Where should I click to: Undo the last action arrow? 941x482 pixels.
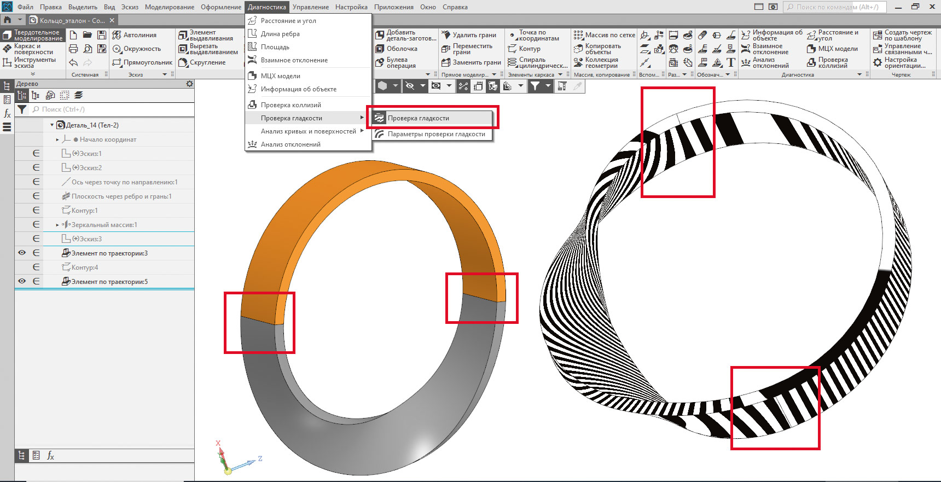(x=73, y=62)
